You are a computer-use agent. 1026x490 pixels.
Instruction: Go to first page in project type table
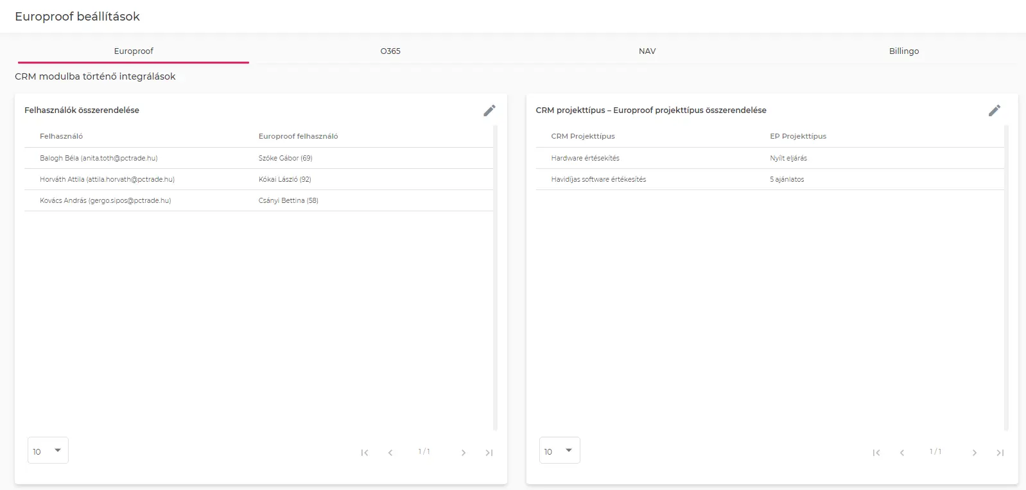pos(876,453)
